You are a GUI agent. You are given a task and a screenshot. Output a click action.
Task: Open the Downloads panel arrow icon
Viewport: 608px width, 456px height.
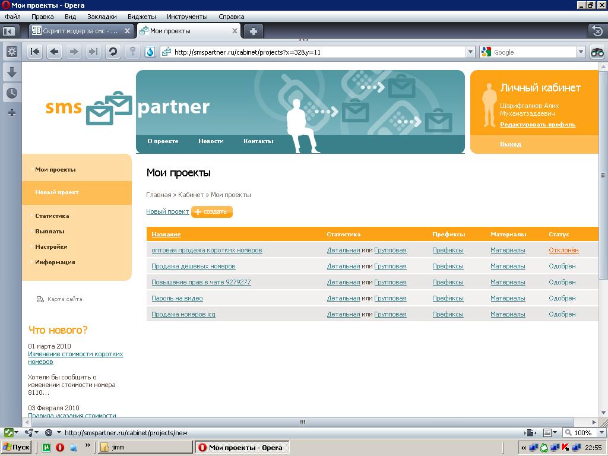[12, 72]
